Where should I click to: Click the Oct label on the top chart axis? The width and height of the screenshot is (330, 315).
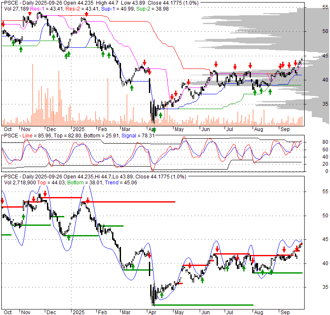[8, 129]
